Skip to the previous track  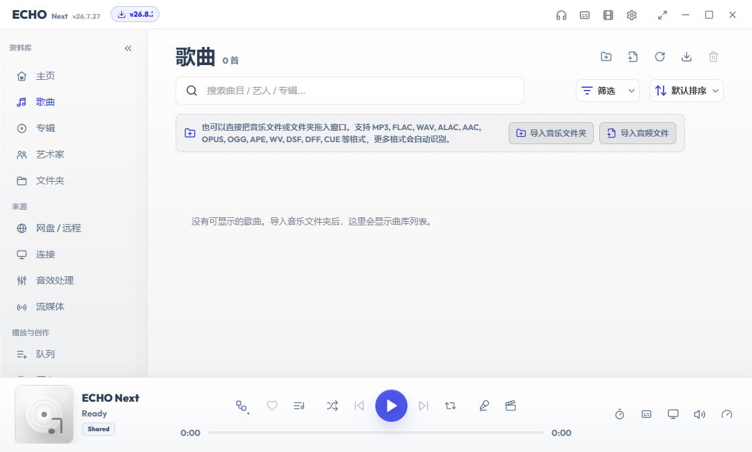[359, 406]
